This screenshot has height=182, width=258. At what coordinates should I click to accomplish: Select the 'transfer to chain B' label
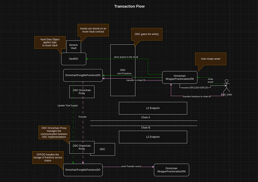136,80
